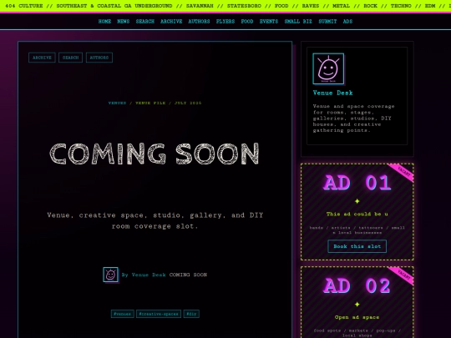
Task: Select the #venues tag
Action: 123,314
